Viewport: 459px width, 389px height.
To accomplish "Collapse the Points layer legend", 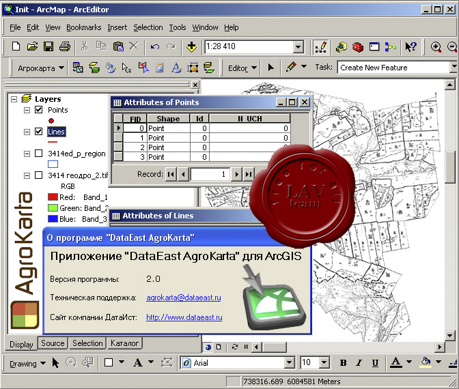I will coord(27,111).
